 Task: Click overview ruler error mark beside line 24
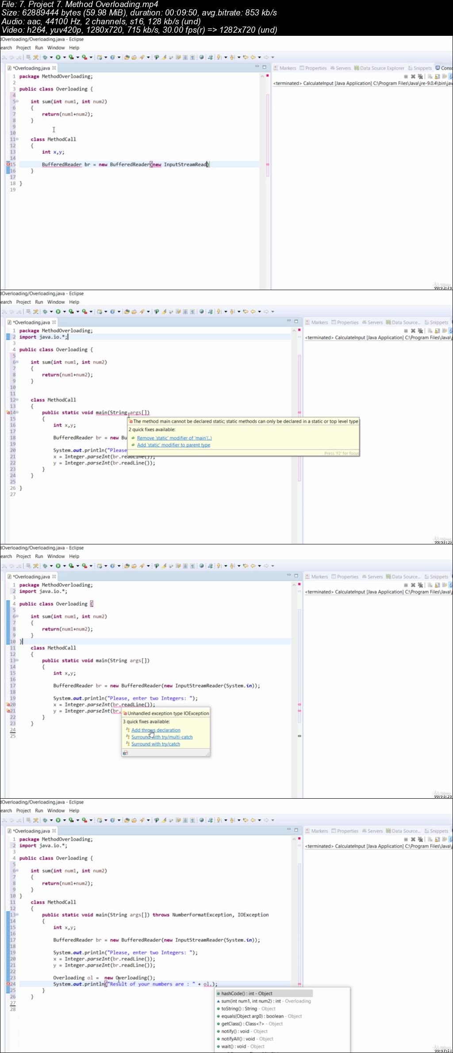299,984
